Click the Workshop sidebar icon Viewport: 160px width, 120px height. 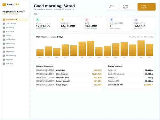click(4, 44)
